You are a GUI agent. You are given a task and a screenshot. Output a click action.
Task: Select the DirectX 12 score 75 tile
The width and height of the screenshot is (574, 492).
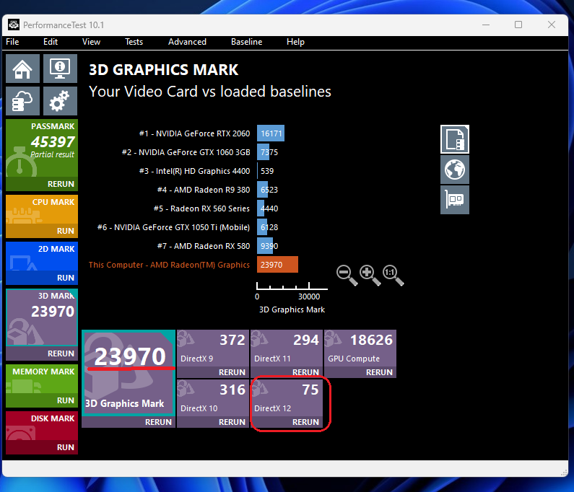pos(287,398)
